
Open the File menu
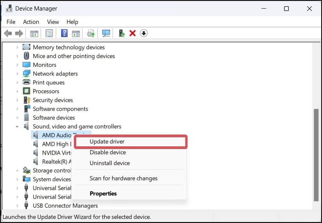pyautogui.click(x=11, y=22)
